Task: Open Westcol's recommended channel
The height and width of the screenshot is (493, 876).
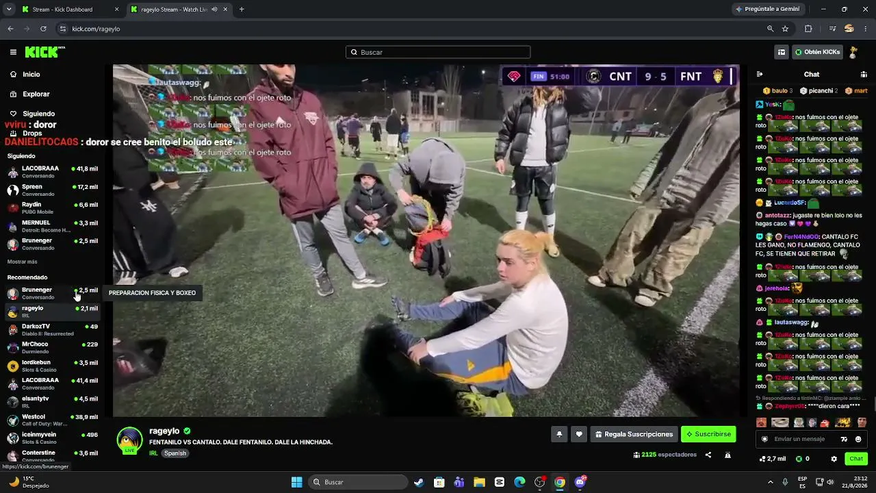Action: (52, 420)
